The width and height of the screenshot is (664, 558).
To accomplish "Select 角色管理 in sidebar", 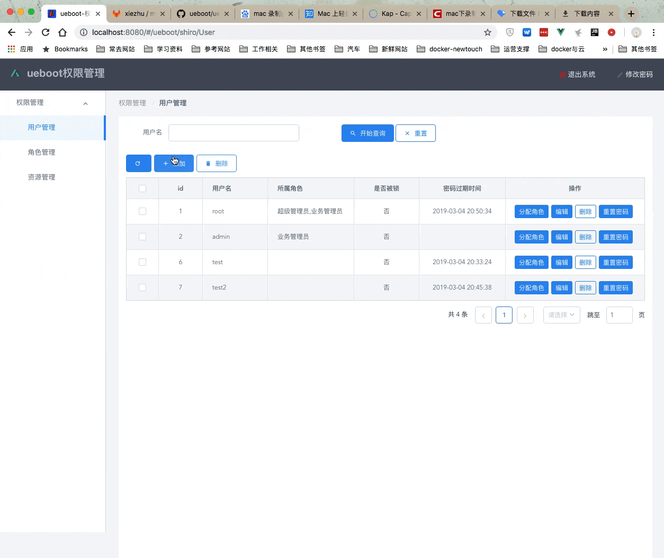I will (x=52, y=152).
